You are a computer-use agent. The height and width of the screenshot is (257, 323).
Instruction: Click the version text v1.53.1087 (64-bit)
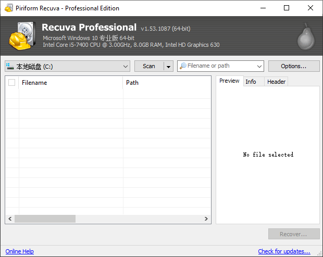(166, 29)
